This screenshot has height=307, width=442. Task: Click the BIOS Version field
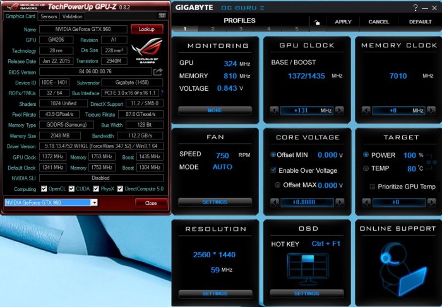click(95, 71)
